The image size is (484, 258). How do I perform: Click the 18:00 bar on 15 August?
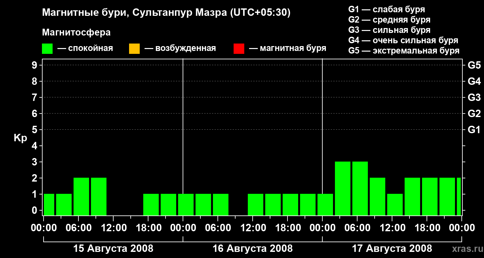[x=151, y=204]
